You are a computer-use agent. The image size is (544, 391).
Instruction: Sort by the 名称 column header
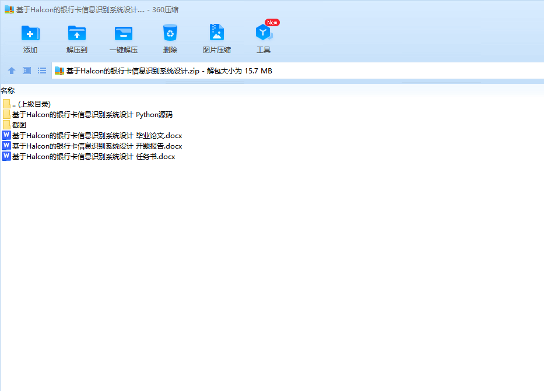click(8, 91)
